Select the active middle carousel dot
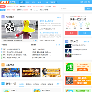 35,40
